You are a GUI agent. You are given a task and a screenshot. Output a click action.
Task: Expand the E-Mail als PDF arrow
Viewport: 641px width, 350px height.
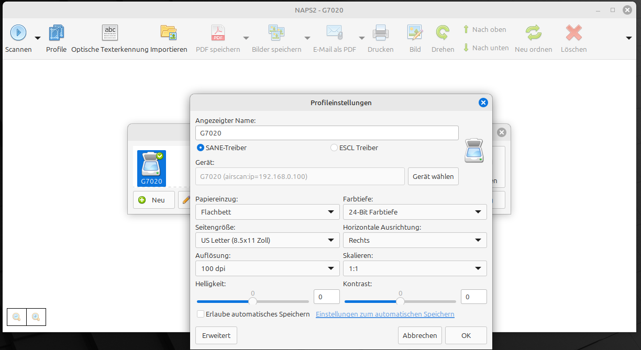point(362,38)
